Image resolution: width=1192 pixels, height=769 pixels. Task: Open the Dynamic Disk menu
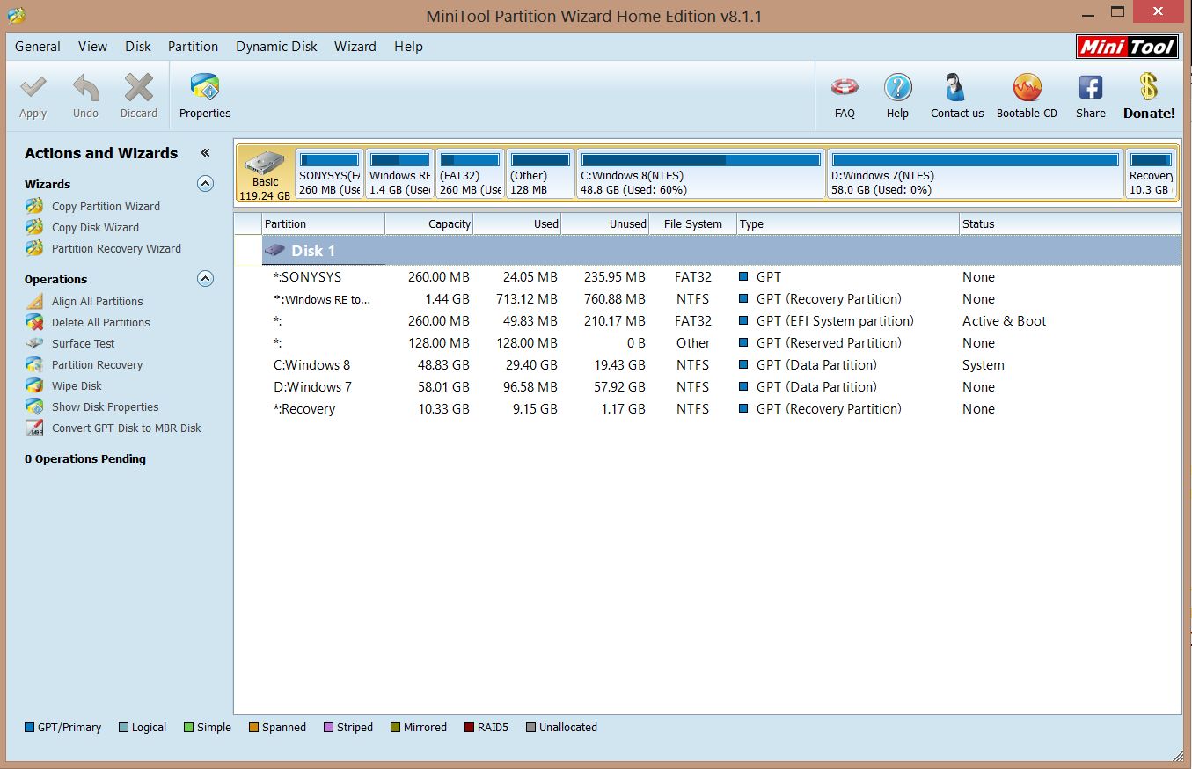pyautogui.click(x=276, y=47)
